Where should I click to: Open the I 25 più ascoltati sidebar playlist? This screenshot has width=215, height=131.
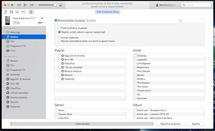point(24,93)
